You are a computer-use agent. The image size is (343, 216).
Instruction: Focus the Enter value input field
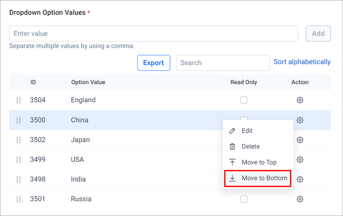153,33
